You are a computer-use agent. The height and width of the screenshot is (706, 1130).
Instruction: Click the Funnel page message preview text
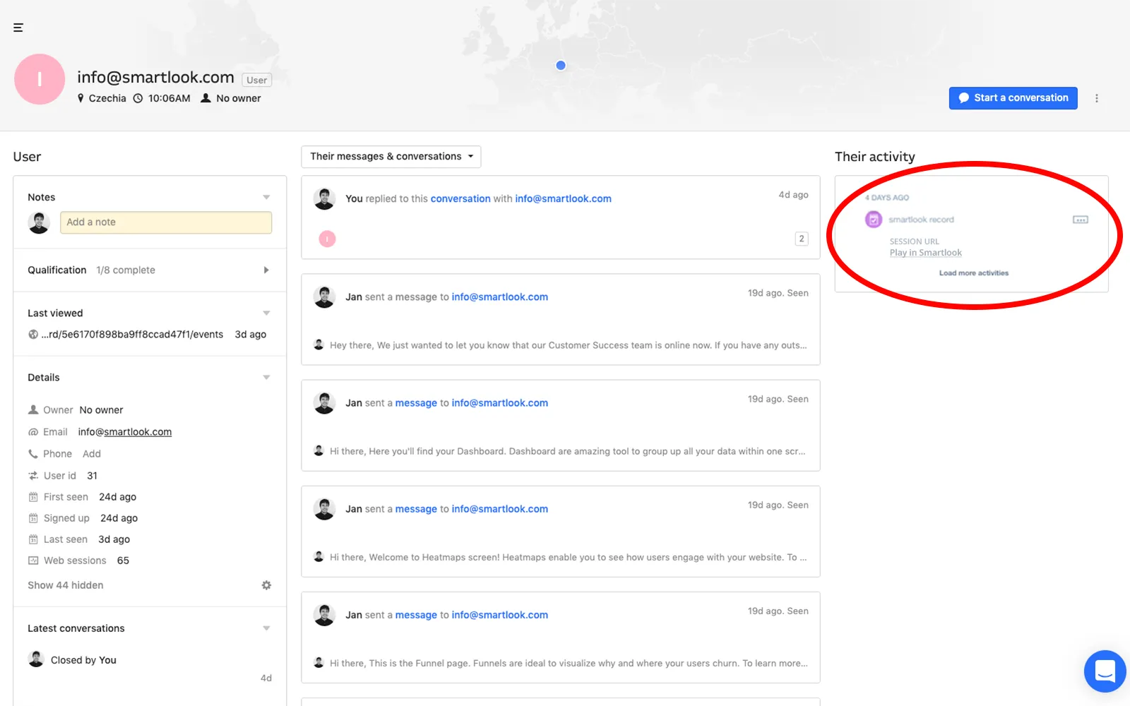(568, 663)
